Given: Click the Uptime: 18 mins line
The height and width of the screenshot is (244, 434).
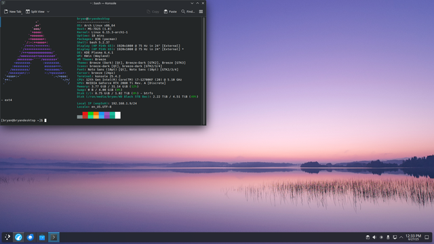Looking at the screenshot, I should click(90, 36).
